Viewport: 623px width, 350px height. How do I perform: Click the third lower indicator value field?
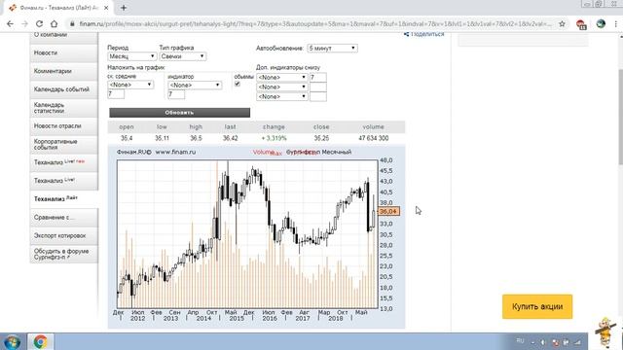click(x=318, y=96)
